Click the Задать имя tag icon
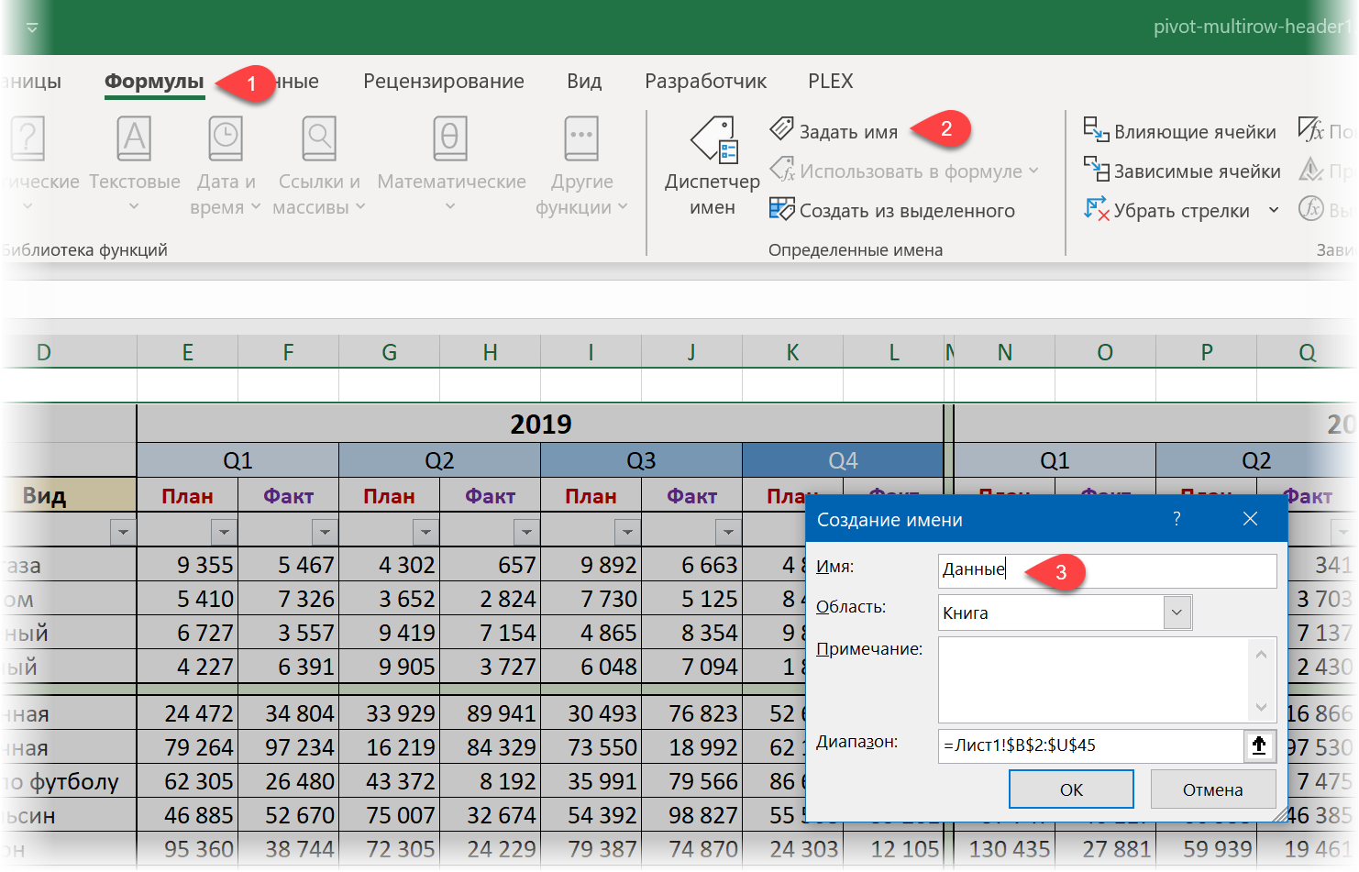This screenshot has height=872, width=1359. coord(781,128)
